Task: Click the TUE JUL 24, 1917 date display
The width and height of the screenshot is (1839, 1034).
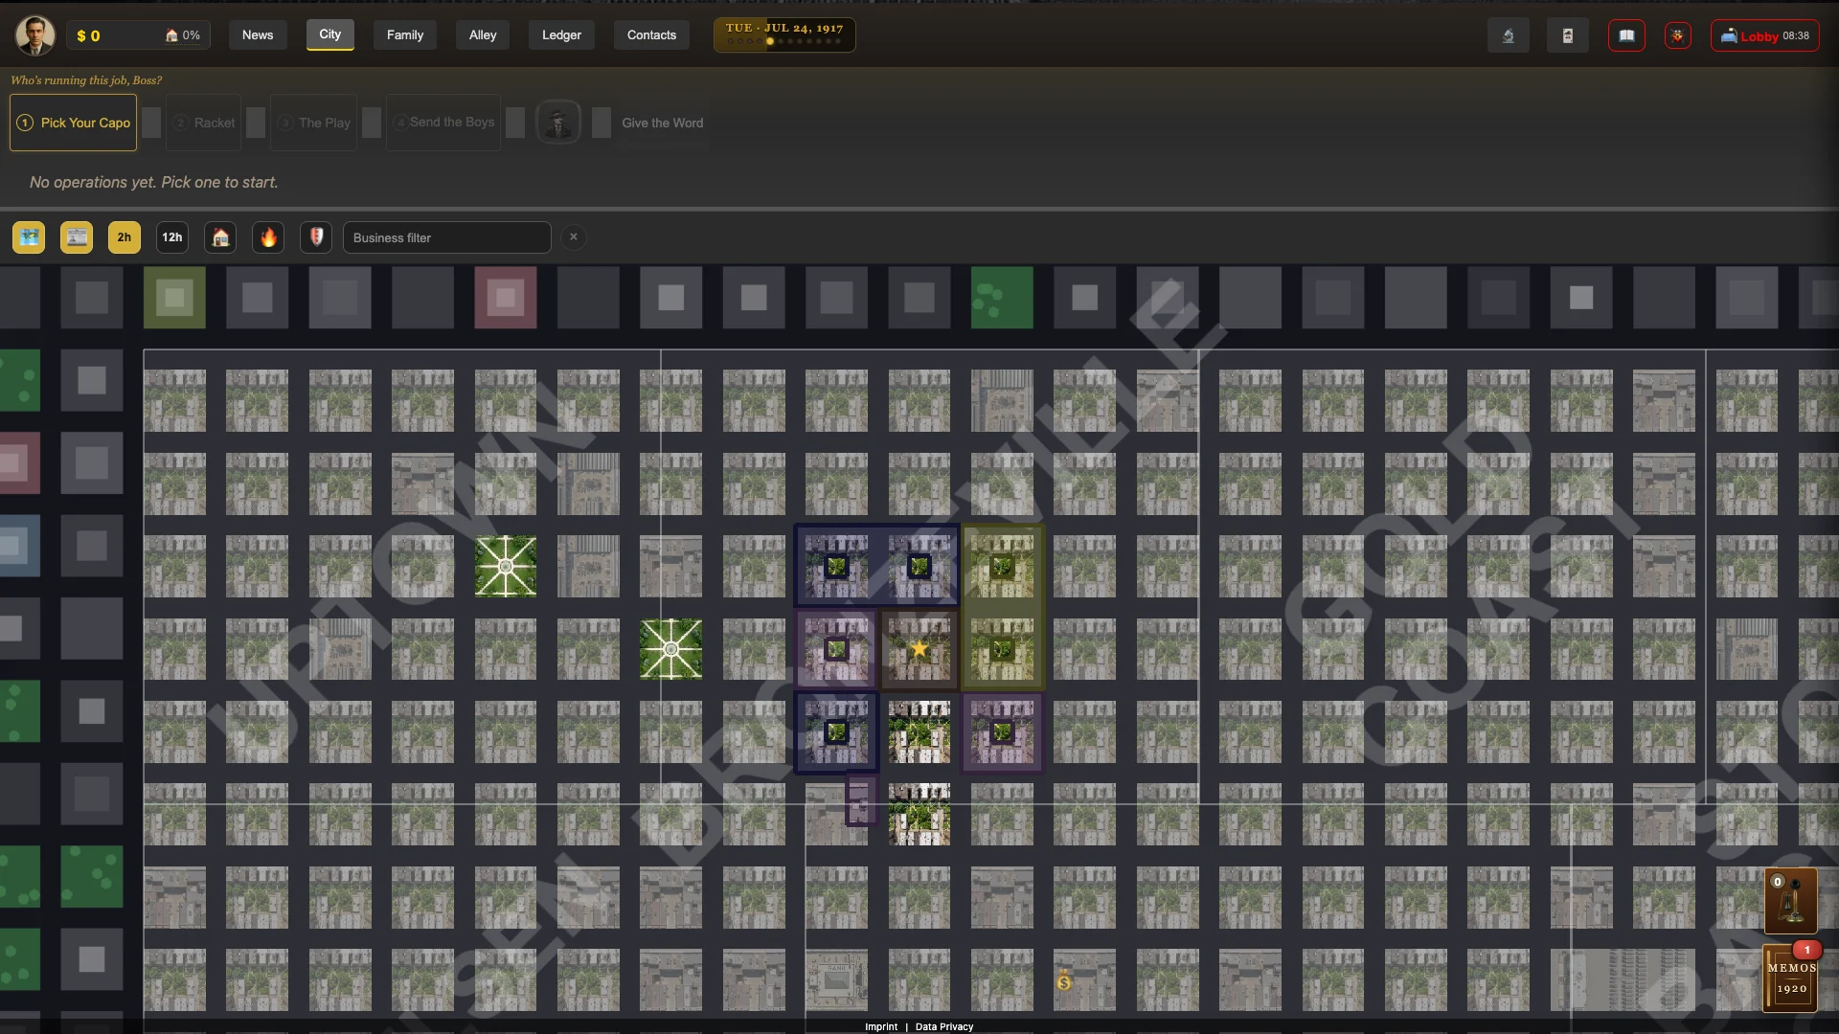Action: point(784,34)
